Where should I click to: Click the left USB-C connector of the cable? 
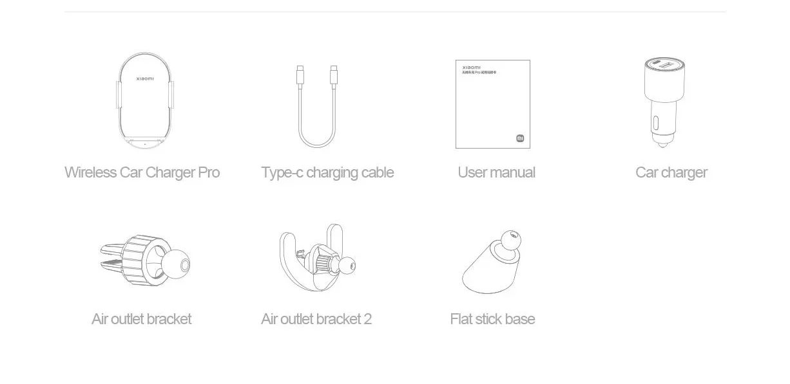click(300, 75)
